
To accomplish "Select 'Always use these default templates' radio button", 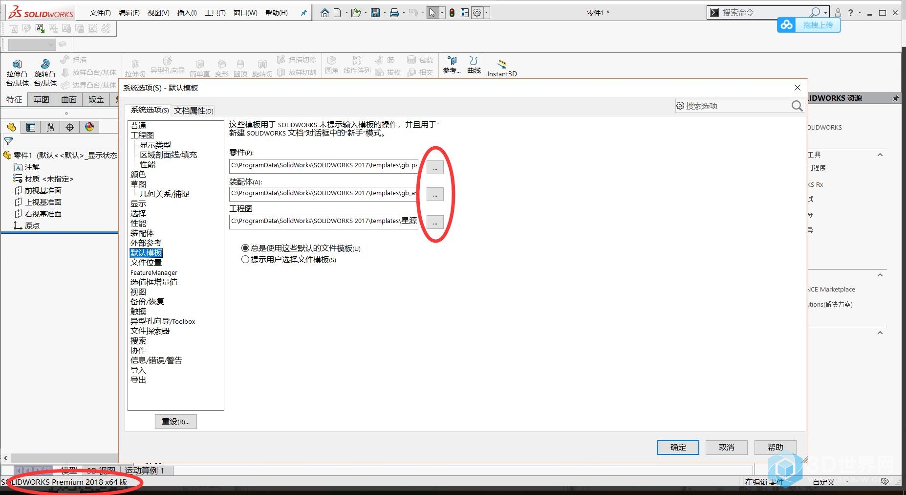I will (x=245, y=248).
